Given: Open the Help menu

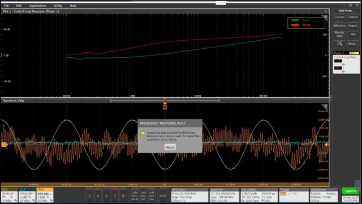Looking at the screenshot, I should [73, 6].
